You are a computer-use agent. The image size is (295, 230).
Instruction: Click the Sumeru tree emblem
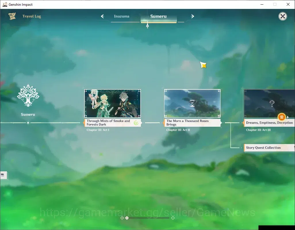click(28, 95)
